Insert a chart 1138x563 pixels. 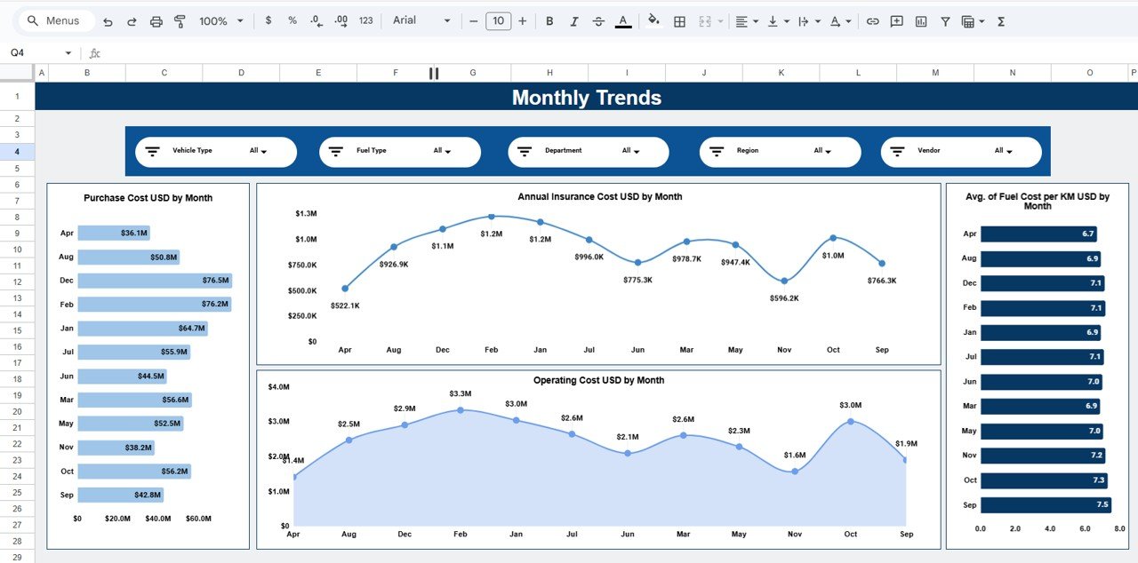[x=920, y=20]
